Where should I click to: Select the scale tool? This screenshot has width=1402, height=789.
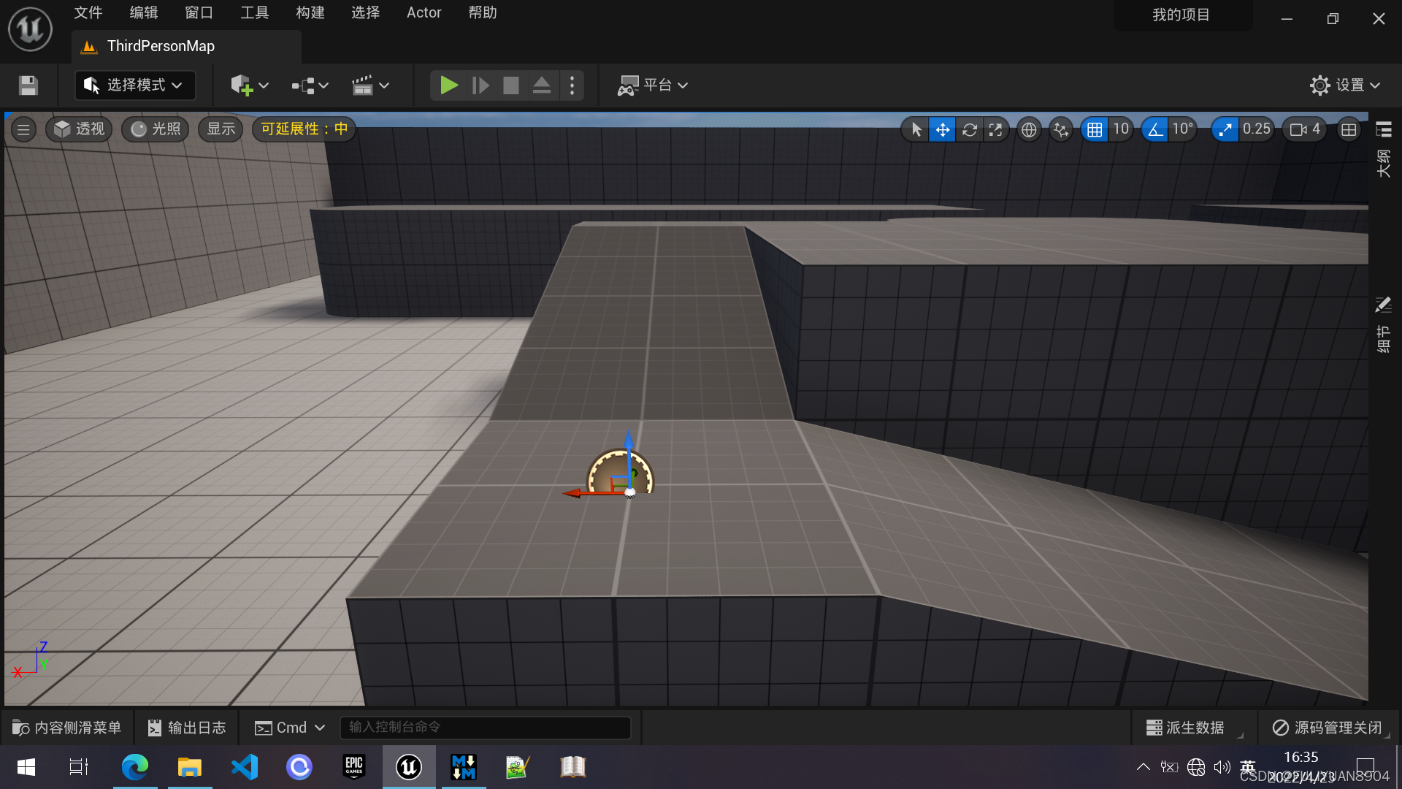(x=995, y=130)
